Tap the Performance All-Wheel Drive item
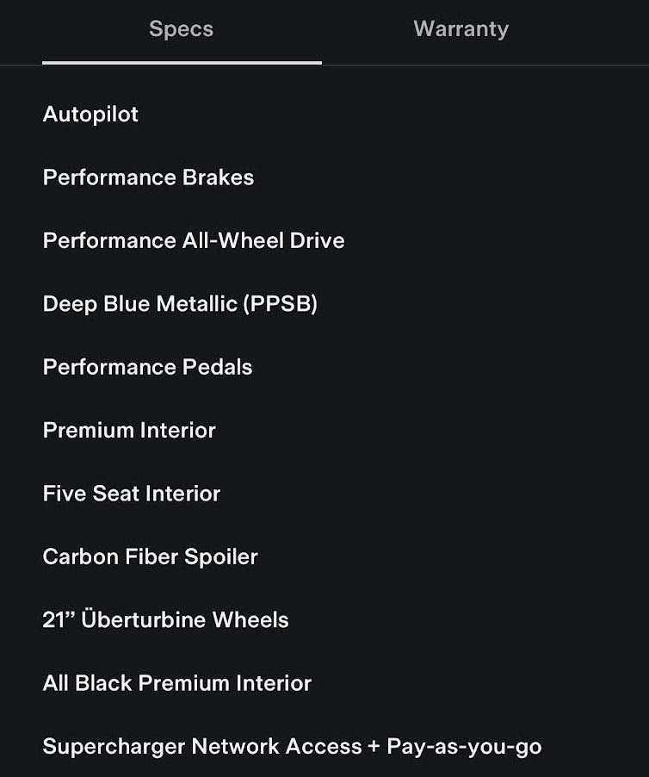649x777 pixels. tap(194, 240)
